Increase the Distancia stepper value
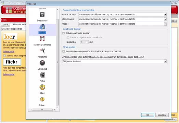Screen dimensions: 179x123 coord(87,41)
